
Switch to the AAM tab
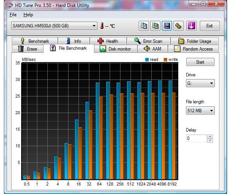point(152,49)
